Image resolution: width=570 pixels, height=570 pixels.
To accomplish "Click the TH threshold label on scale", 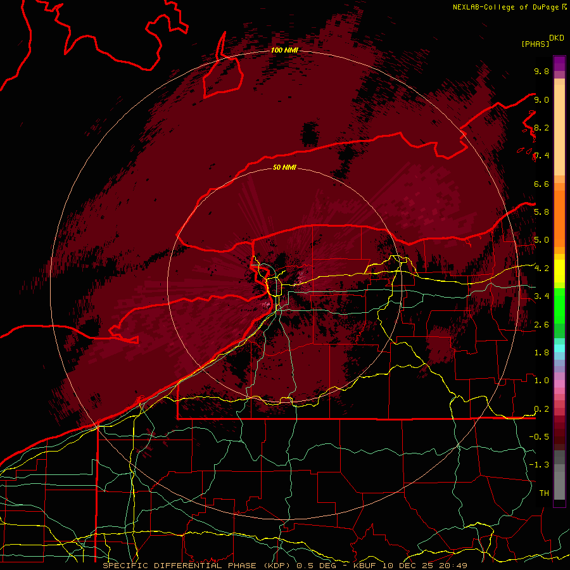I will pos(544,493).
